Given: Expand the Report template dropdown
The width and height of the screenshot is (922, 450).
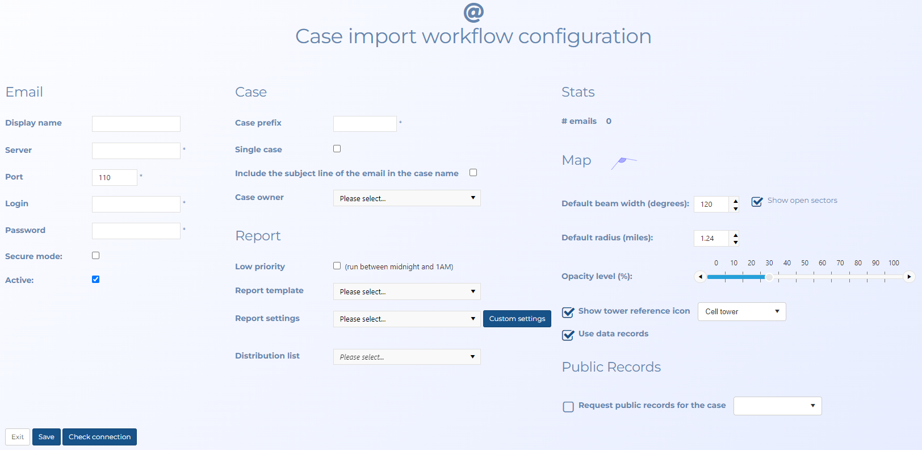Looking at the screenshot, I should click(406, 291).
